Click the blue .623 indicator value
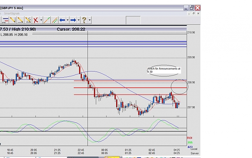252x158 pixels. [x=190, y=147]
